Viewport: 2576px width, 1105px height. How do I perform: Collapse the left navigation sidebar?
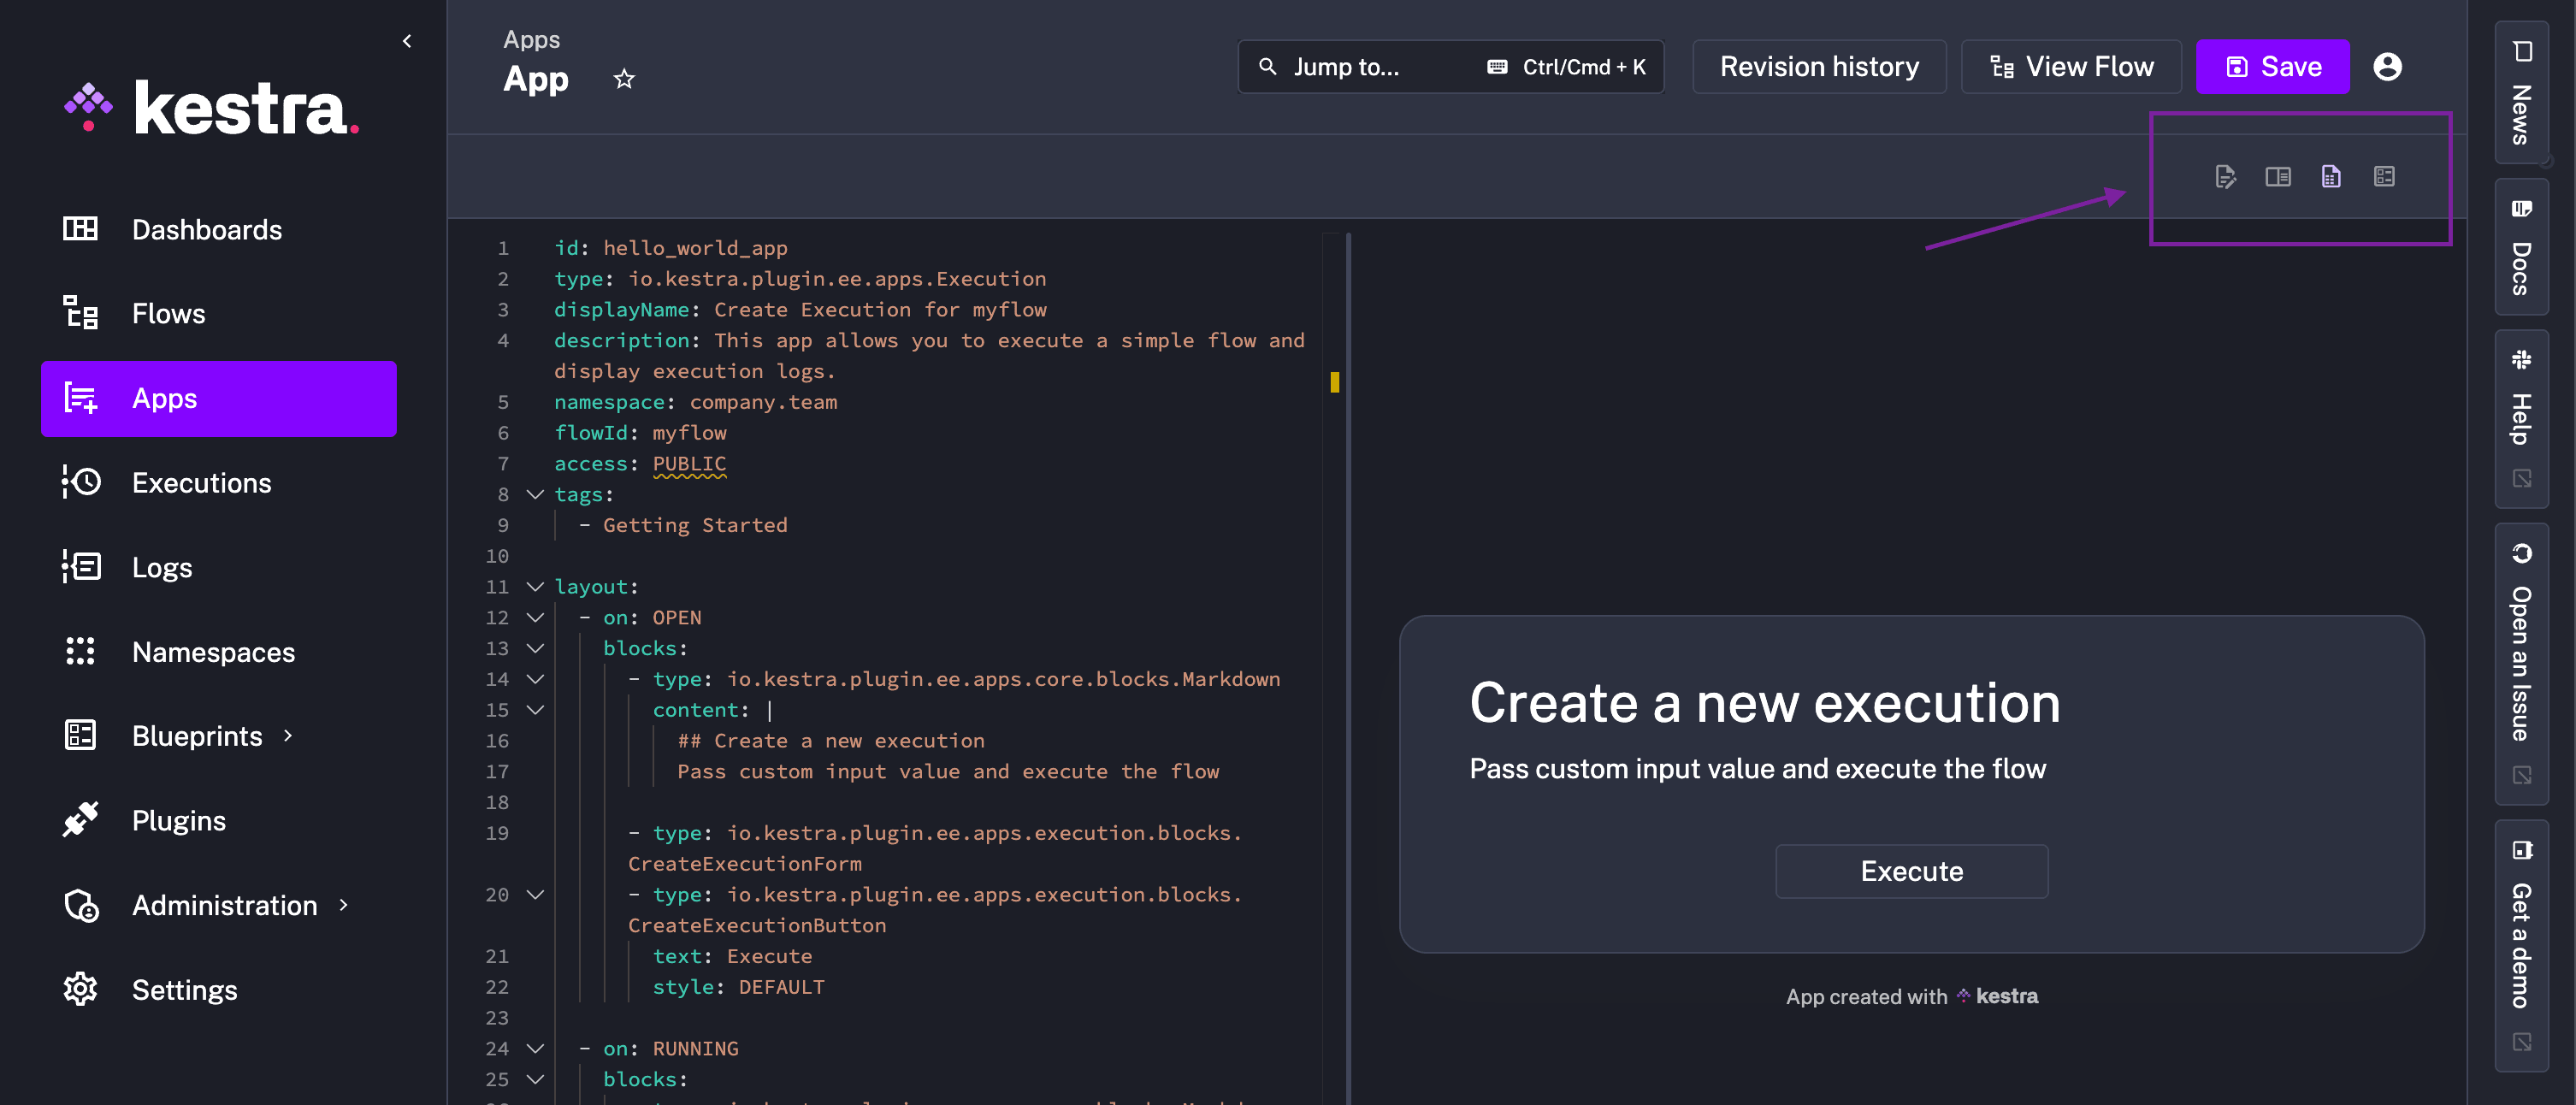click(407, 41)
